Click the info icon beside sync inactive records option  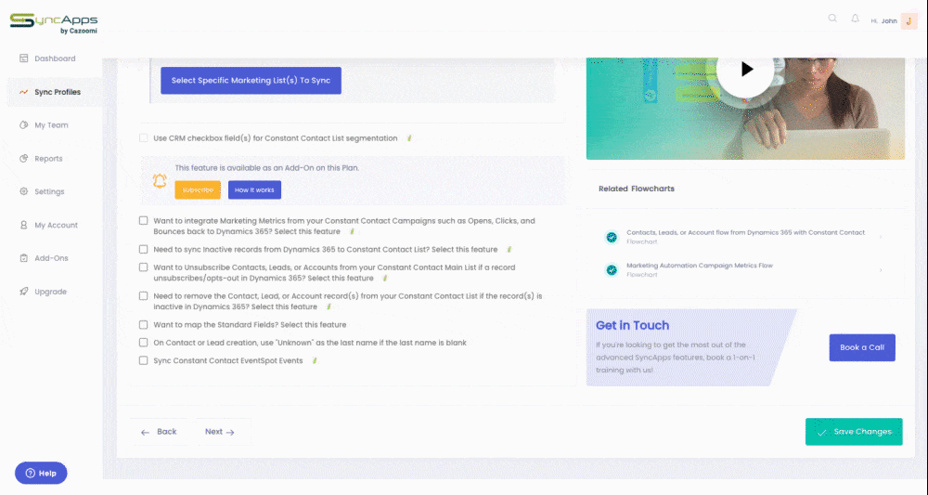tap(509, 250)
